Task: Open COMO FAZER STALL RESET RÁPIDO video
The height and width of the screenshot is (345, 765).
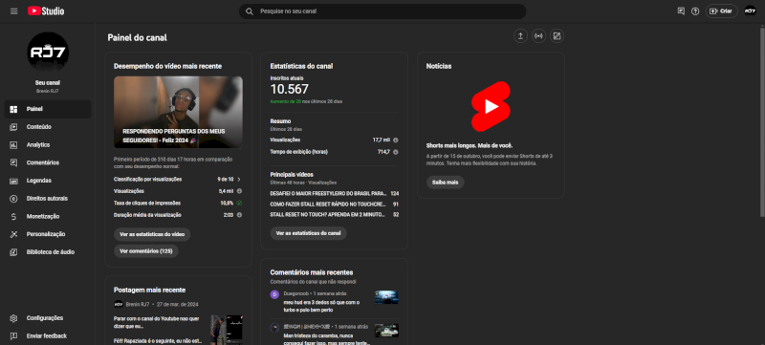Action: point(328,205)
